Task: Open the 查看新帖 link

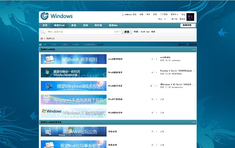Action: click(193, 45)
